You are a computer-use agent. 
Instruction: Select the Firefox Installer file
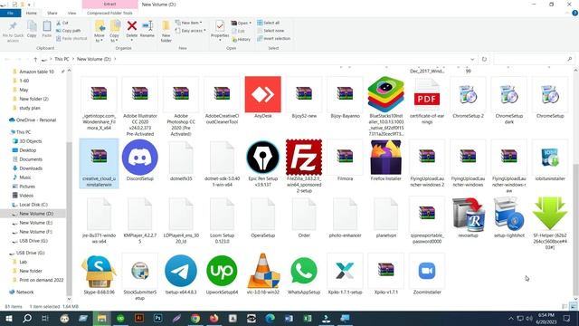point(386,158)
